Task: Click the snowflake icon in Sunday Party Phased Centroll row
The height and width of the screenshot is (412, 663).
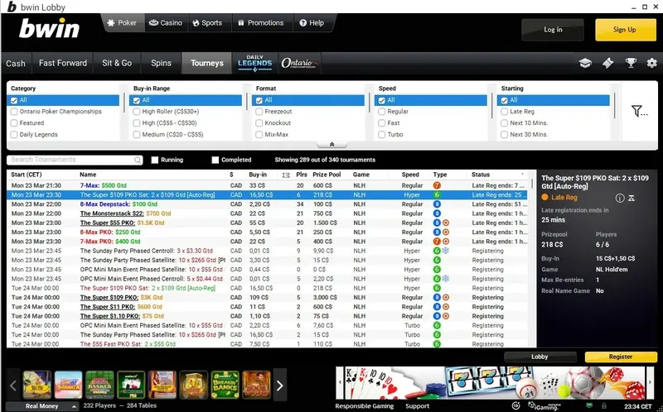Action: point(446,251)
